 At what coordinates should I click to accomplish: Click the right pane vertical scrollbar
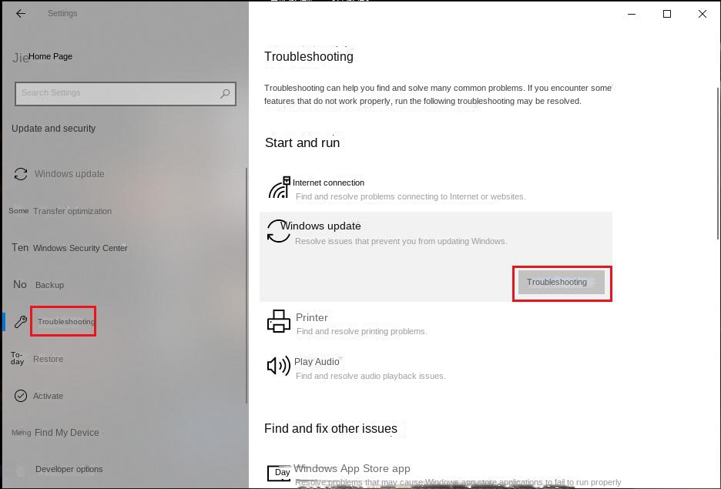click(x=718, y=163)
